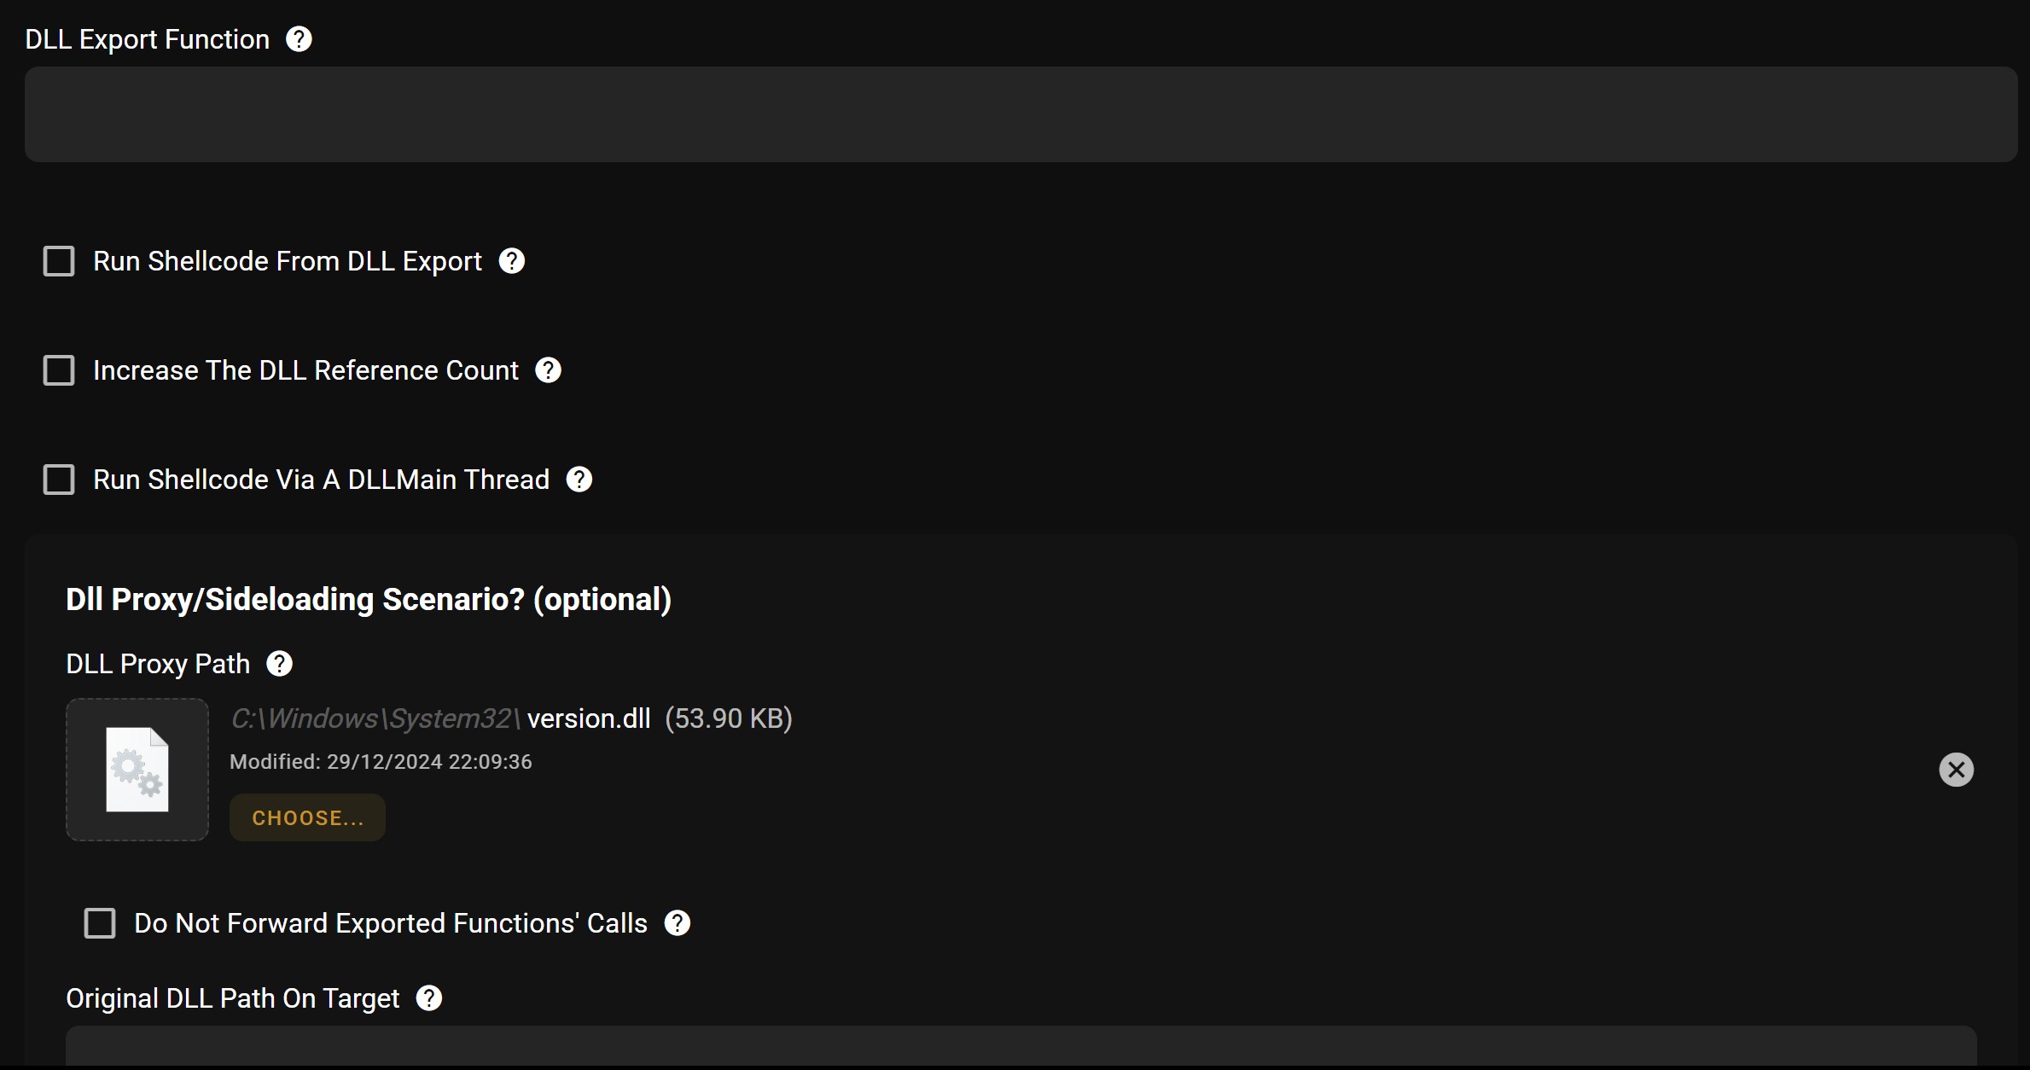Screen dimensions: 2030x1070
Task: Enable Run Shellcode From DLL Export
Action: [x=59, y=261]
